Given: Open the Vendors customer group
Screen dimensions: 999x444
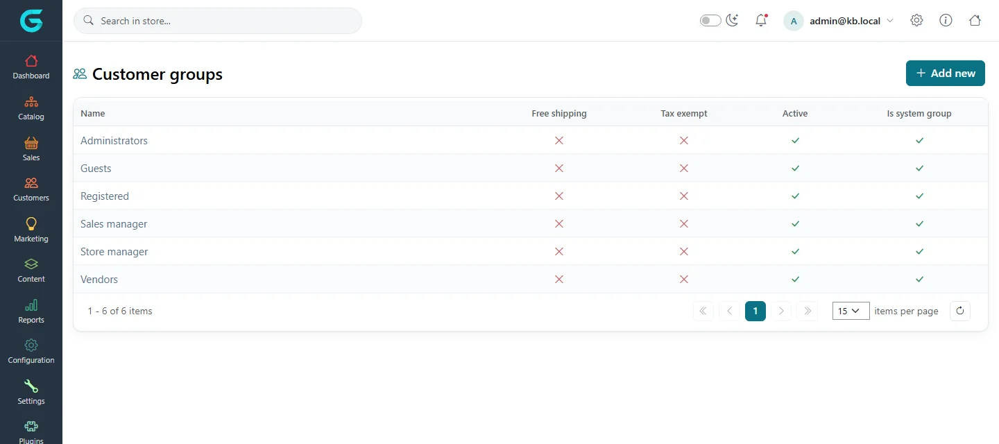Looking at the screenshot, I should coord(99,279).
